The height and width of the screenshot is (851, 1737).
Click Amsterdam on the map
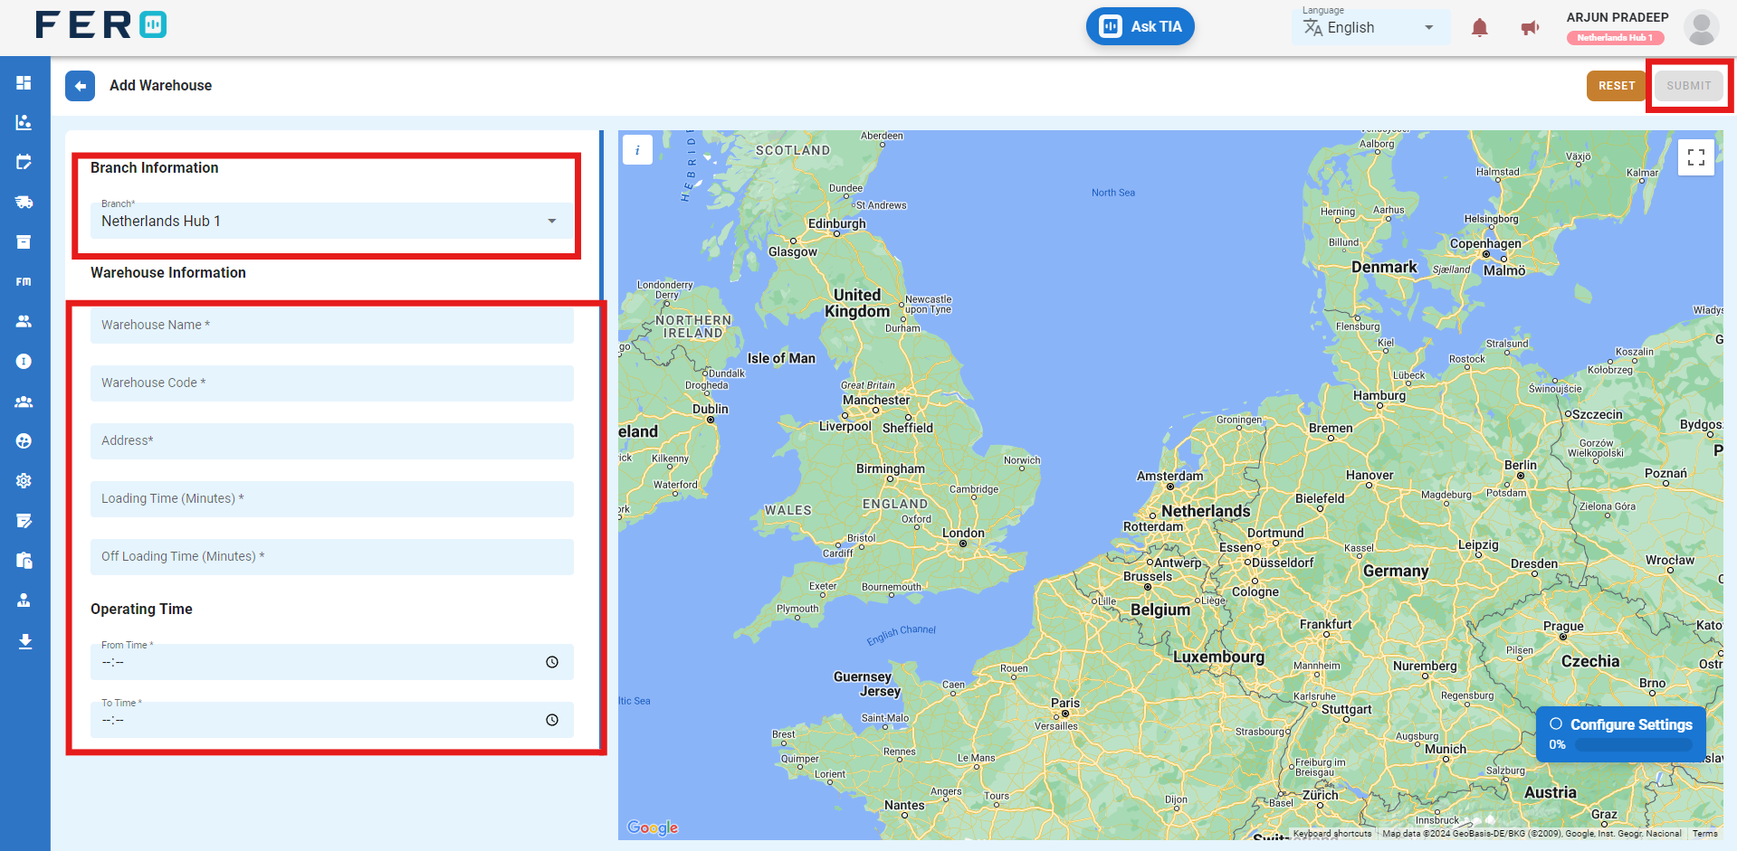[1170, 477]
